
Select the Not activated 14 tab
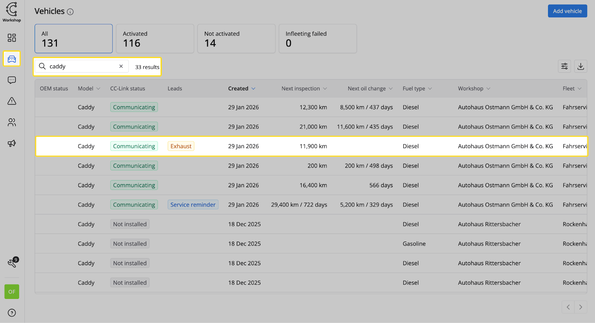coord(236,39)
